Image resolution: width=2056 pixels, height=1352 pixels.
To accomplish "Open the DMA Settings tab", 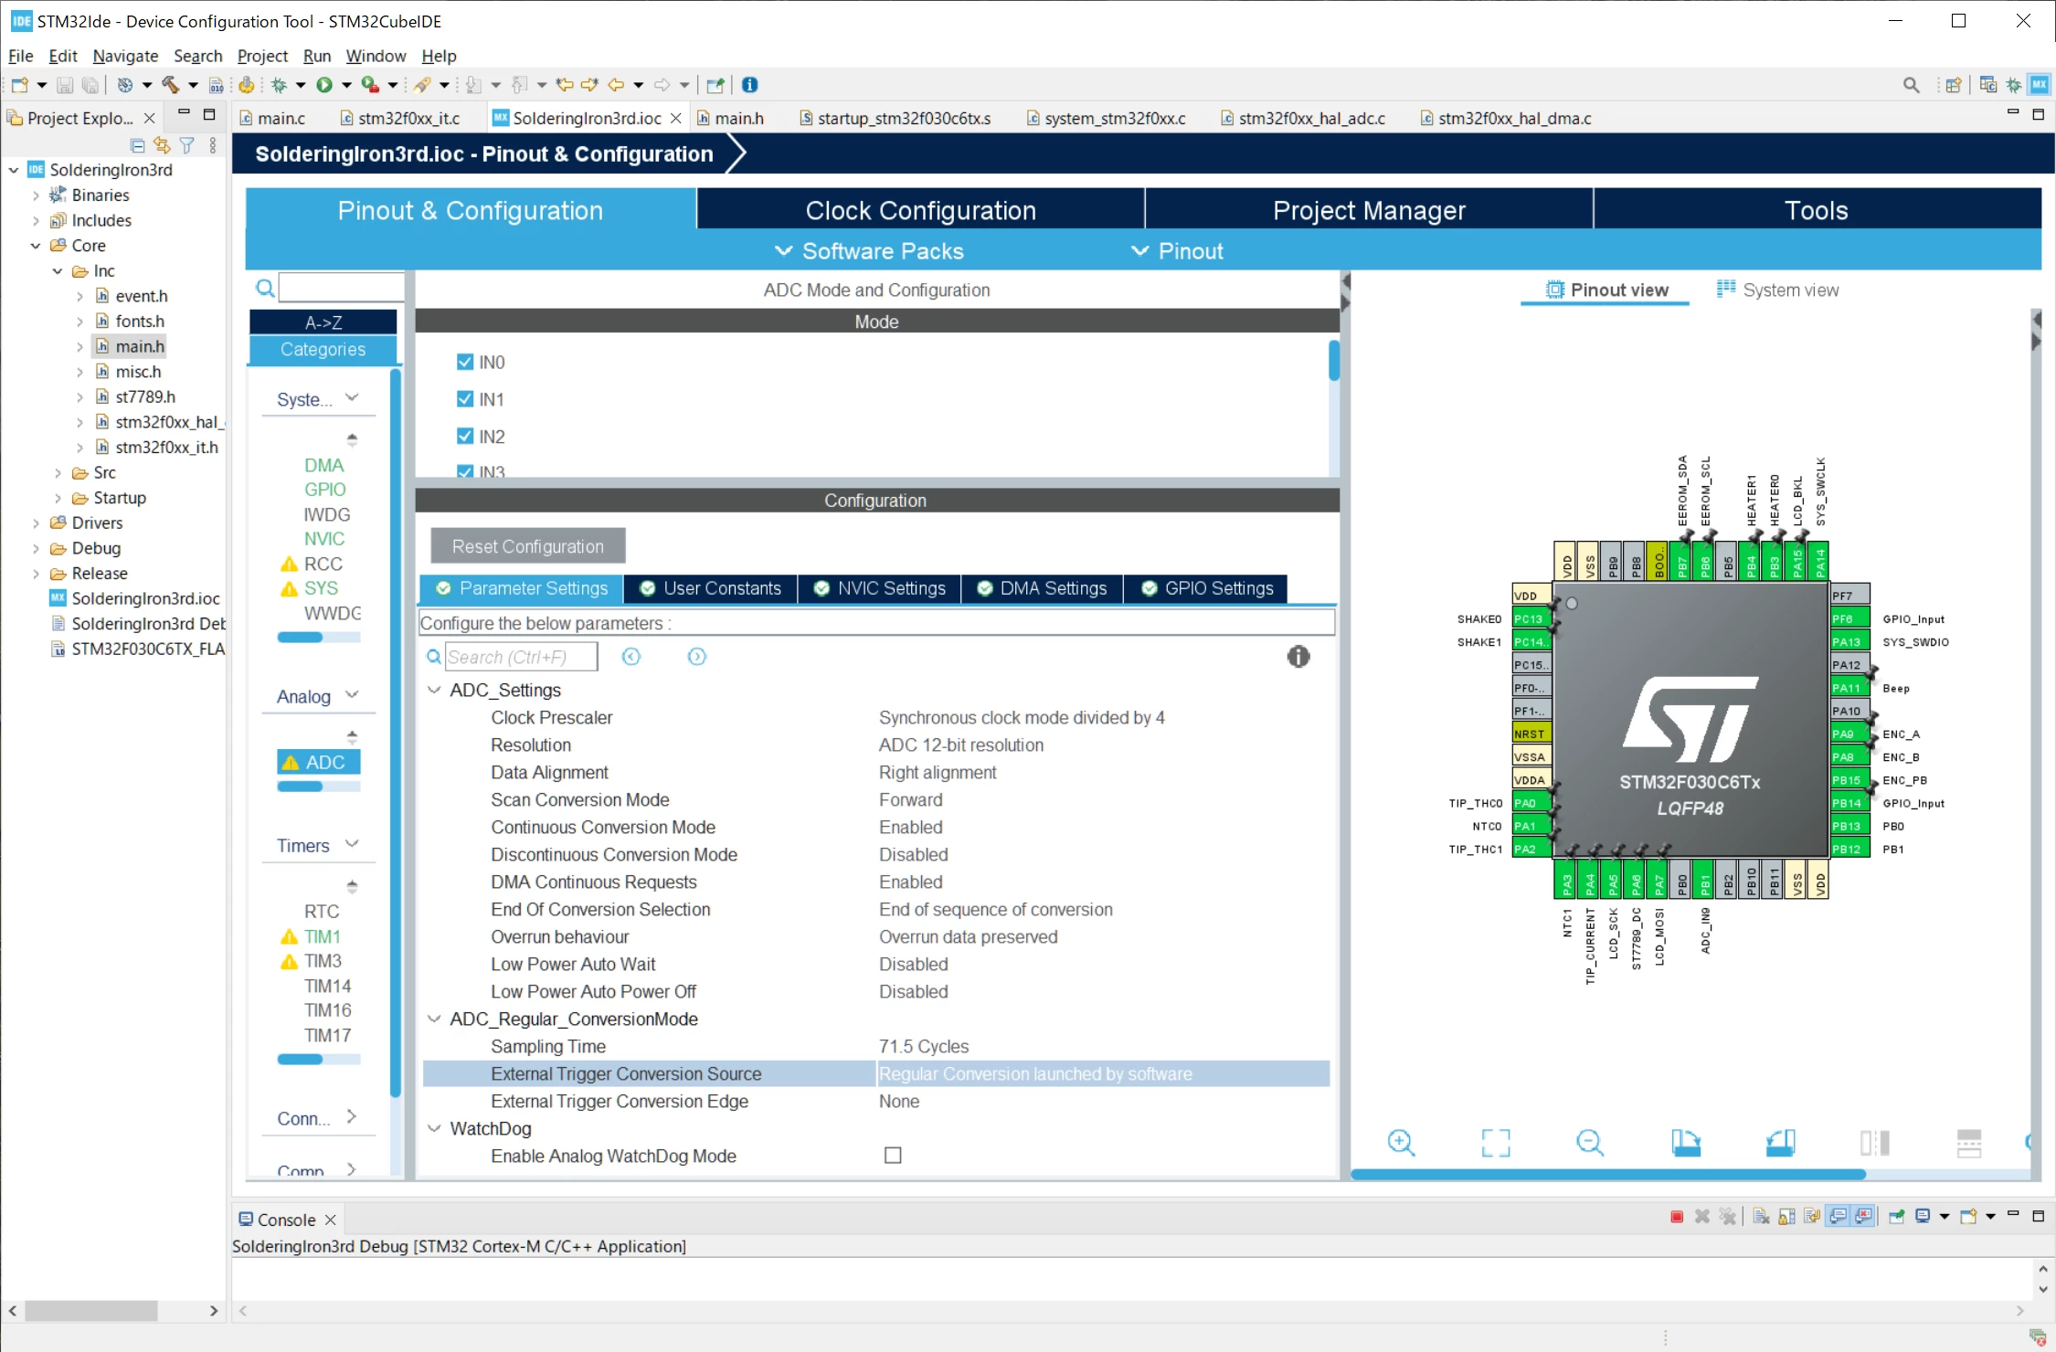I will pos(1042,588).
